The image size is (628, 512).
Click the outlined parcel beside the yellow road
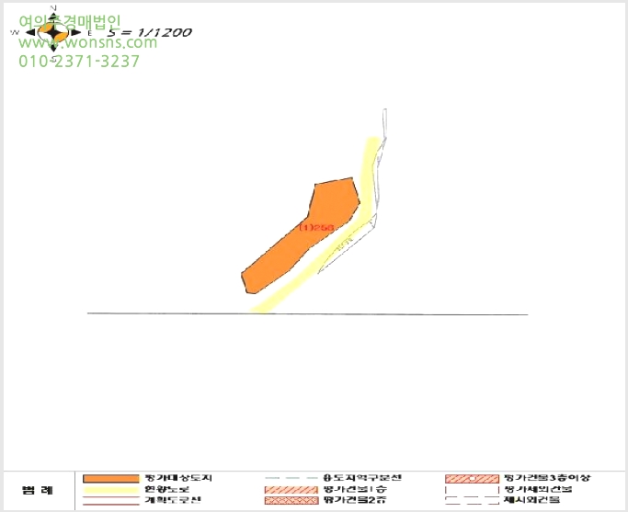(x=348, y=245)
